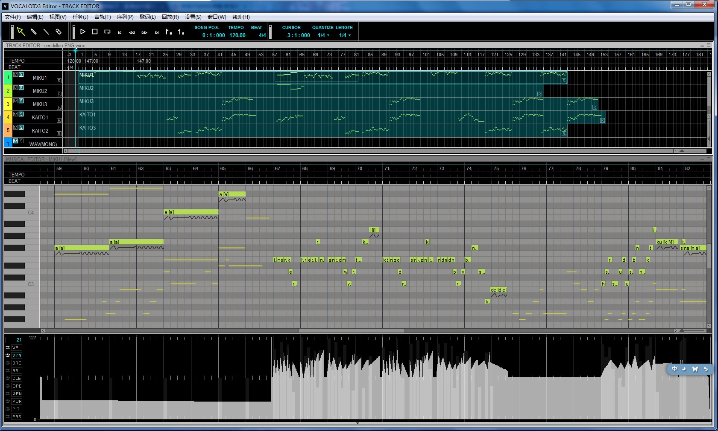Toggle the DYN parameter eye icon
The image size is (718, 431).
8,355
